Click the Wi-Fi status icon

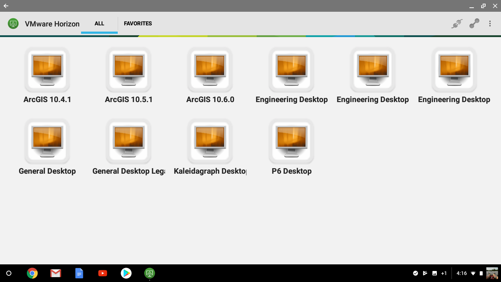pos(473,273)
